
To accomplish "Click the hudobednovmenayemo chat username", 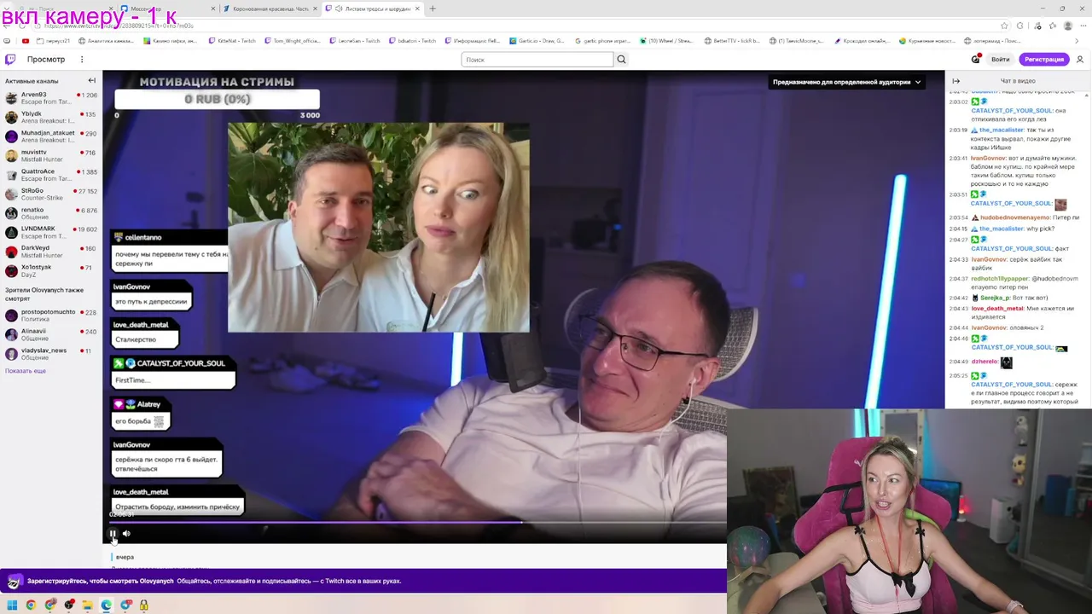I will 1015,217.
